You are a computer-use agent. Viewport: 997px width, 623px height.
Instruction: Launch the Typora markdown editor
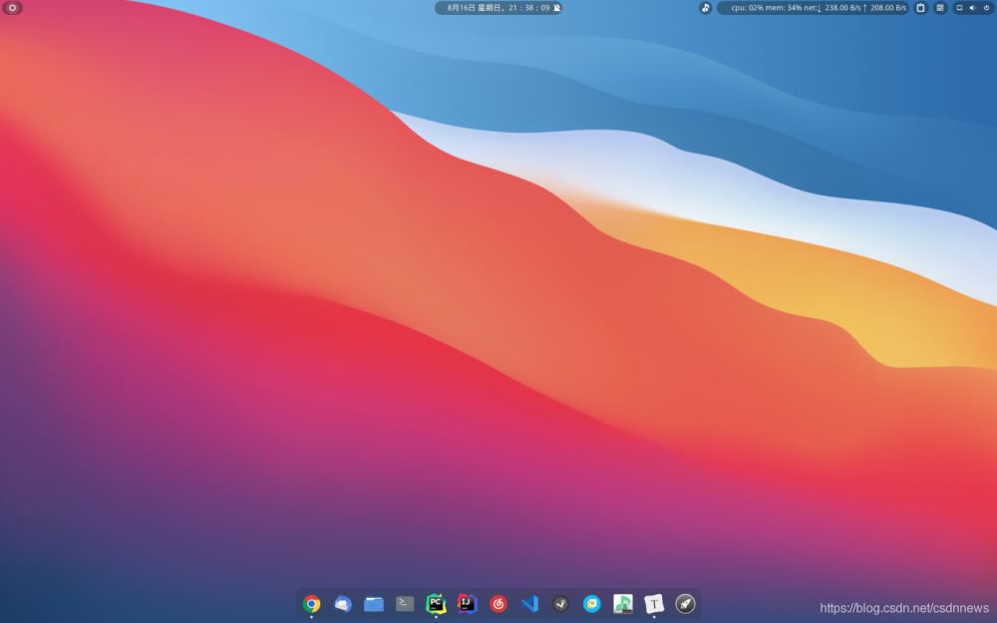coord(656,603)
